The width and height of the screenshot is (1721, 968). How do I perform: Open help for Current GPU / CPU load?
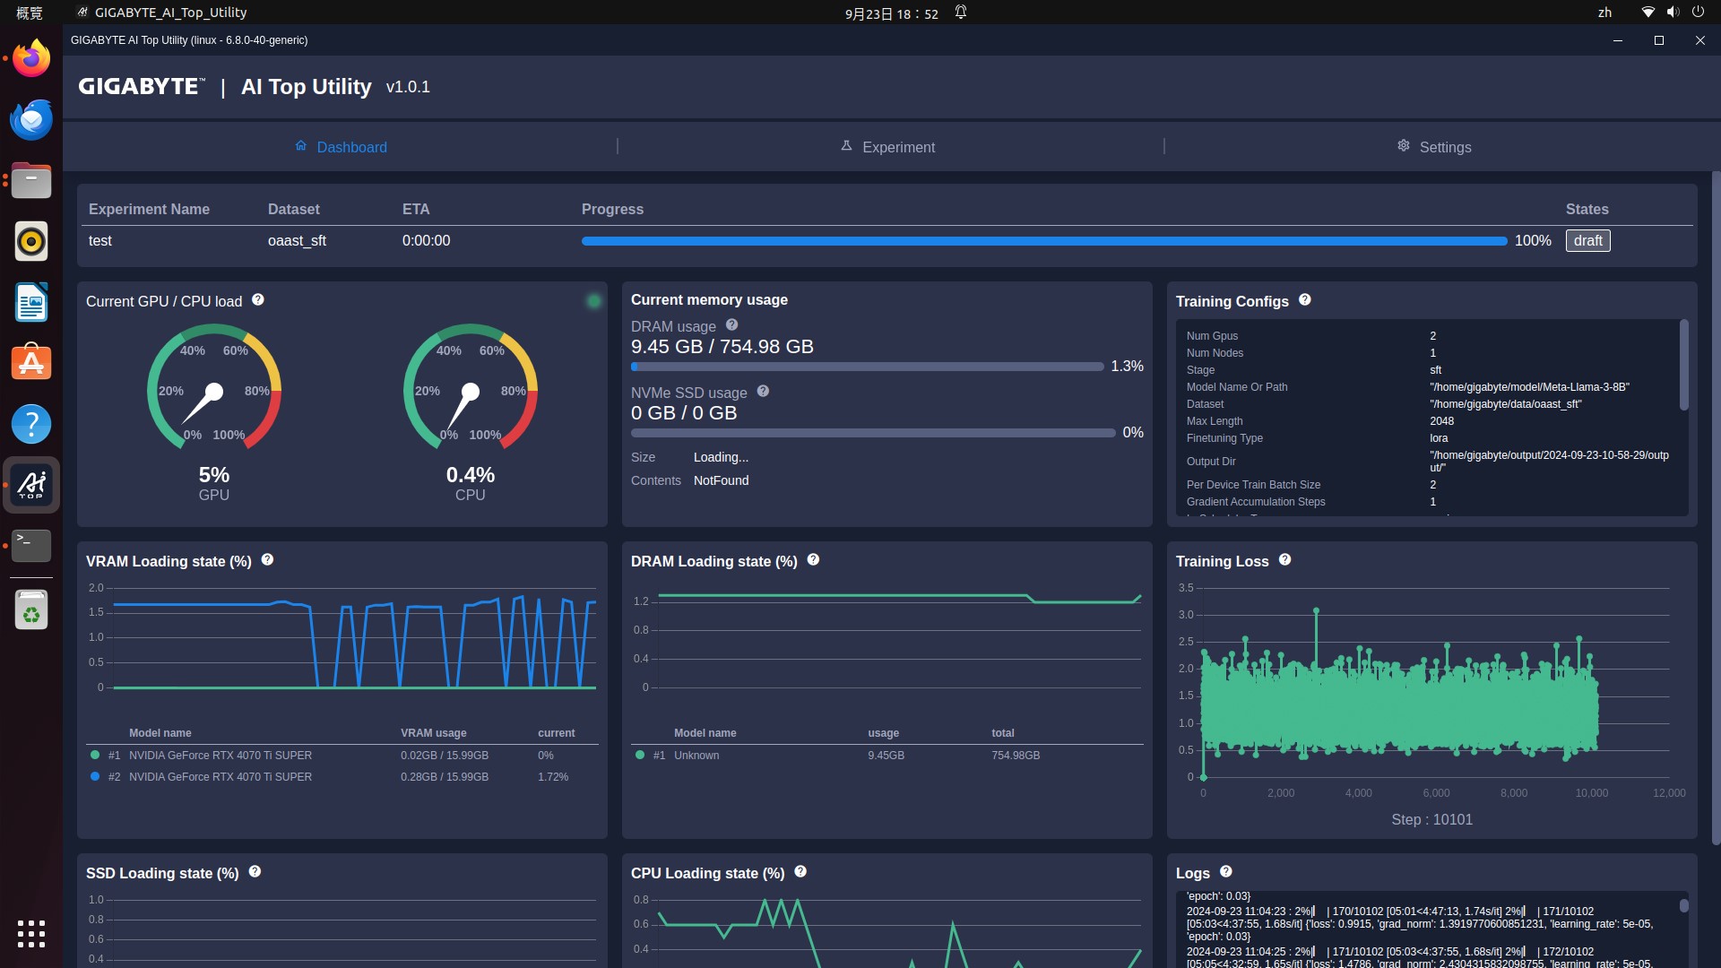point(258,300)
